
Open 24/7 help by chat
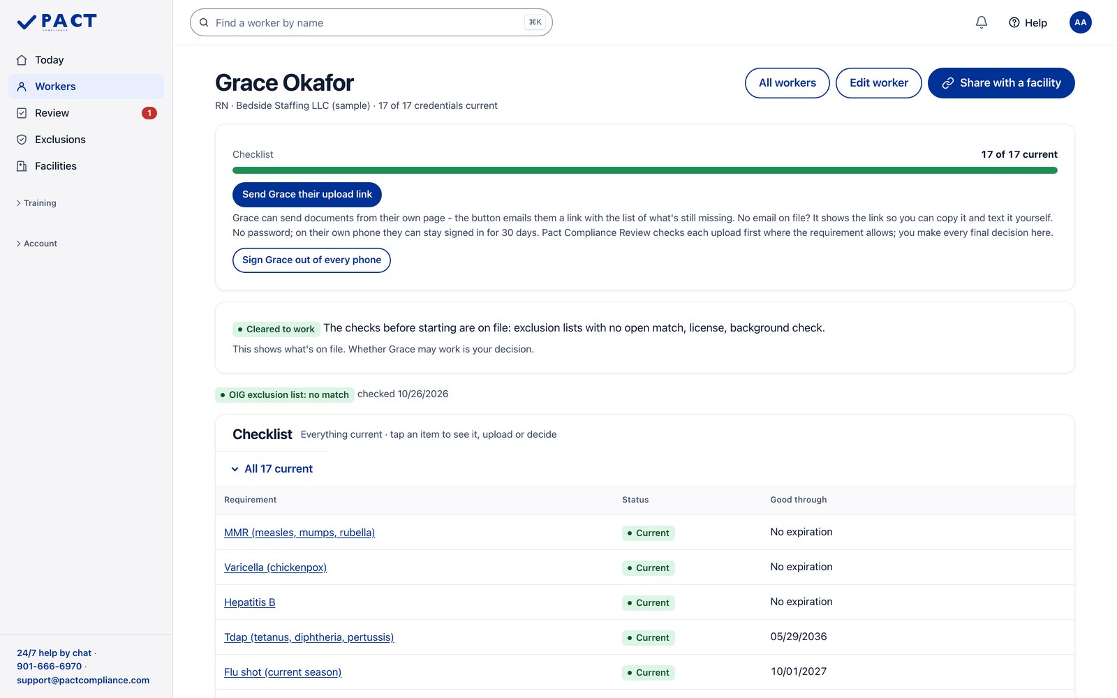pos(54,653)
